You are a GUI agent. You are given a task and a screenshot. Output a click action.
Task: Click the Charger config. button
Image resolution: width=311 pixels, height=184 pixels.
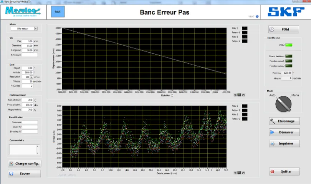[25, 164]
